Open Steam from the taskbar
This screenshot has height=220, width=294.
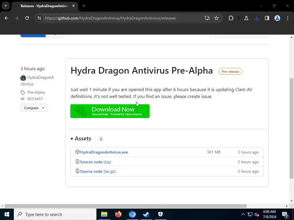(x=146, y=214)
